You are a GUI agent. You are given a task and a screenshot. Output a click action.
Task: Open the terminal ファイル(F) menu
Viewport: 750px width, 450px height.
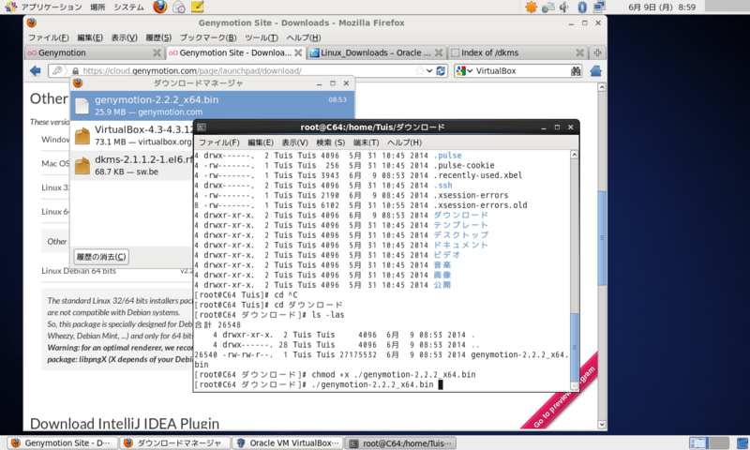(x=219, y=142)
